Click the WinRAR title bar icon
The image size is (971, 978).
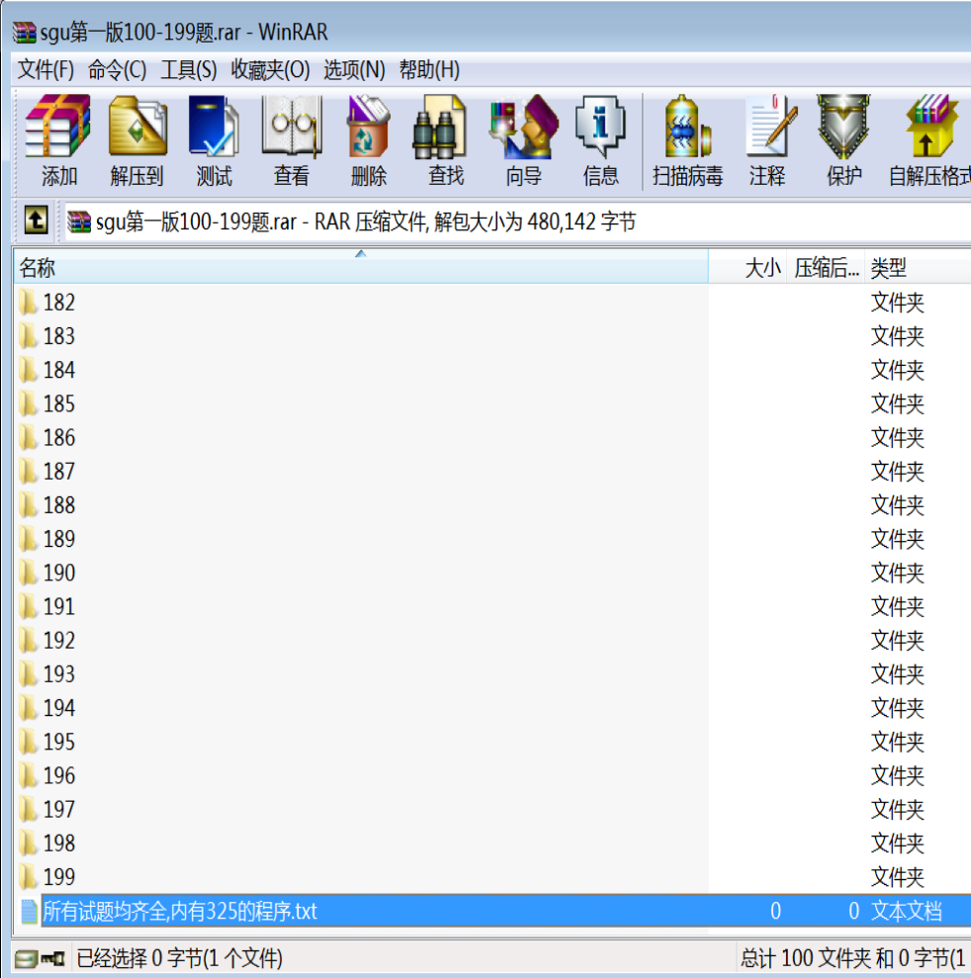click(x=25, y=33)
